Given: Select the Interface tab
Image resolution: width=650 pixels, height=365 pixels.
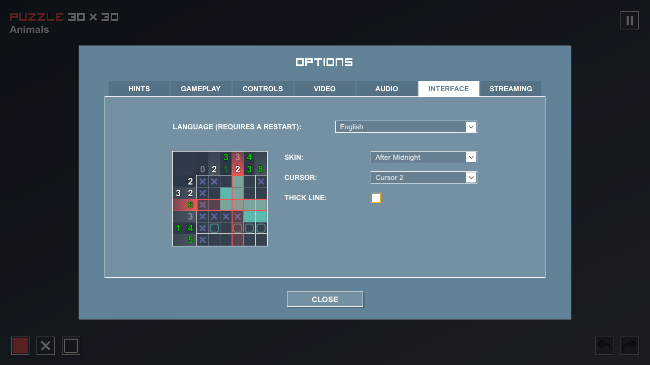Looking at the screenshot, I should pyautogui.click(x=448, y=88).
